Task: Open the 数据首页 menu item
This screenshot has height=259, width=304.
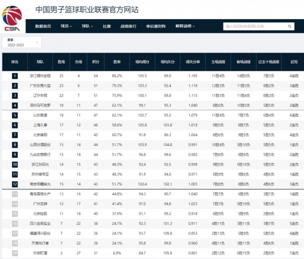Action: pyautogui.click(x=43, y=26)
